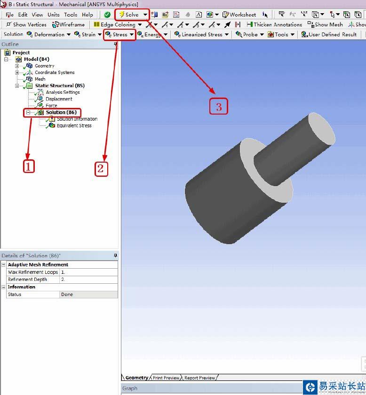Click the green checkmark icon beside Help
The image size is (366, 395).
[107, 15]
